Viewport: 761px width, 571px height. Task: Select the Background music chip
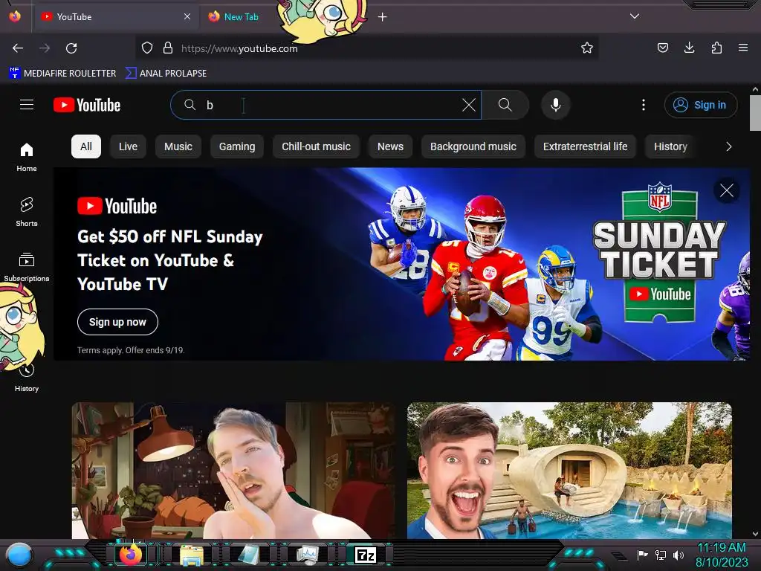473,146
